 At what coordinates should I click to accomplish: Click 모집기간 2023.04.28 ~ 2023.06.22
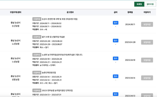click(51, 41)
